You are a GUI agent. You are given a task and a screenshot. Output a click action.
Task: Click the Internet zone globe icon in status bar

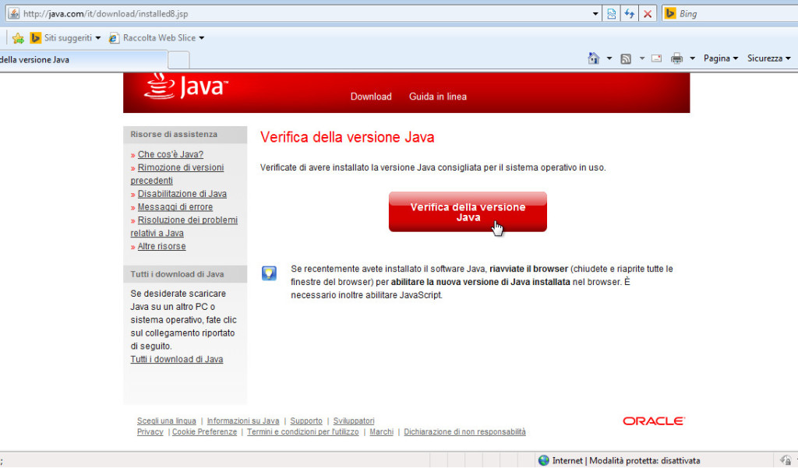[543, 460]
